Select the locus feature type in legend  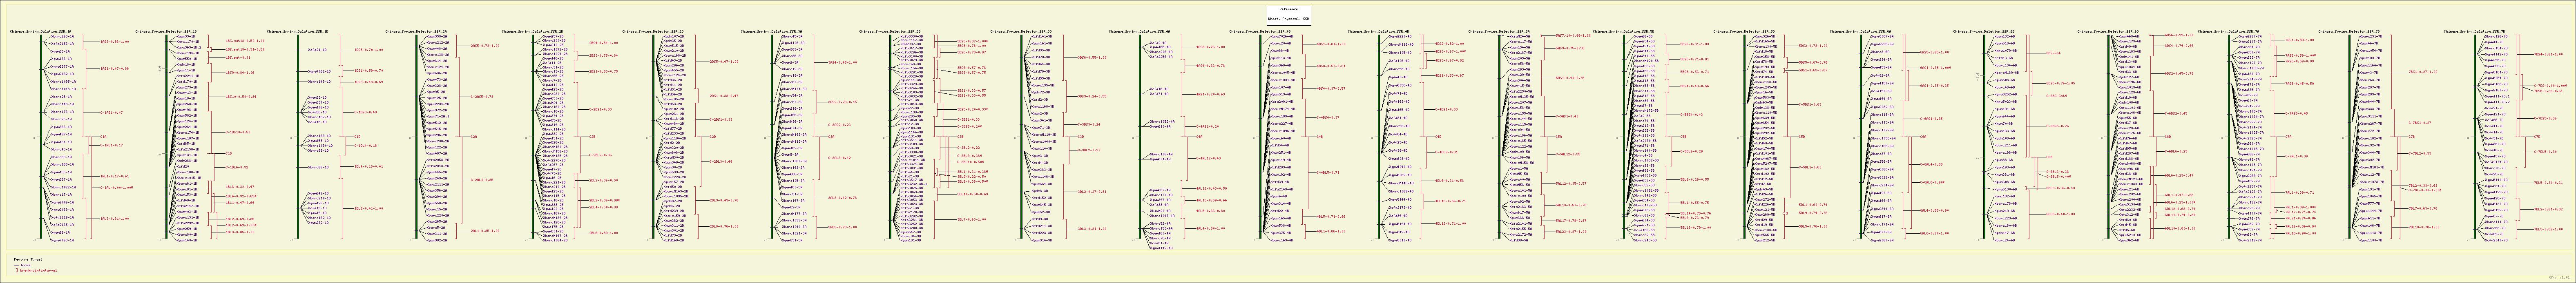tap(24, 265)
